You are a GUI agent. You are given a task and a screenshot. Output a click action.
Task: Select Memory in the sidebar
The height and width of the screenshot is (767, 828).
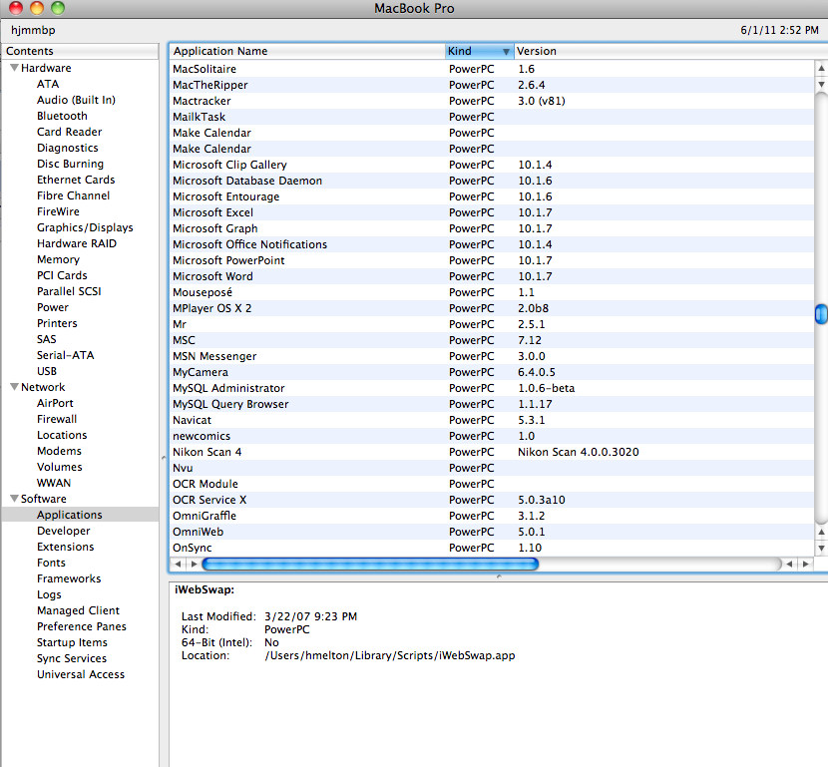[58, 259]
